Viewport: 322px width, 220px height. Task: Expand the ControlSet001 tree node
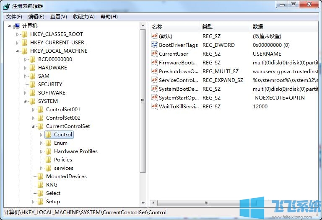tap(34, 110)
